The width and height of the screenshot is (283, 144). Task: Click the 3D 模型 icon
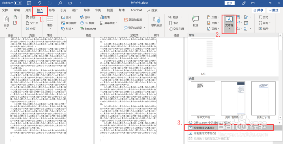click(87, 23)
